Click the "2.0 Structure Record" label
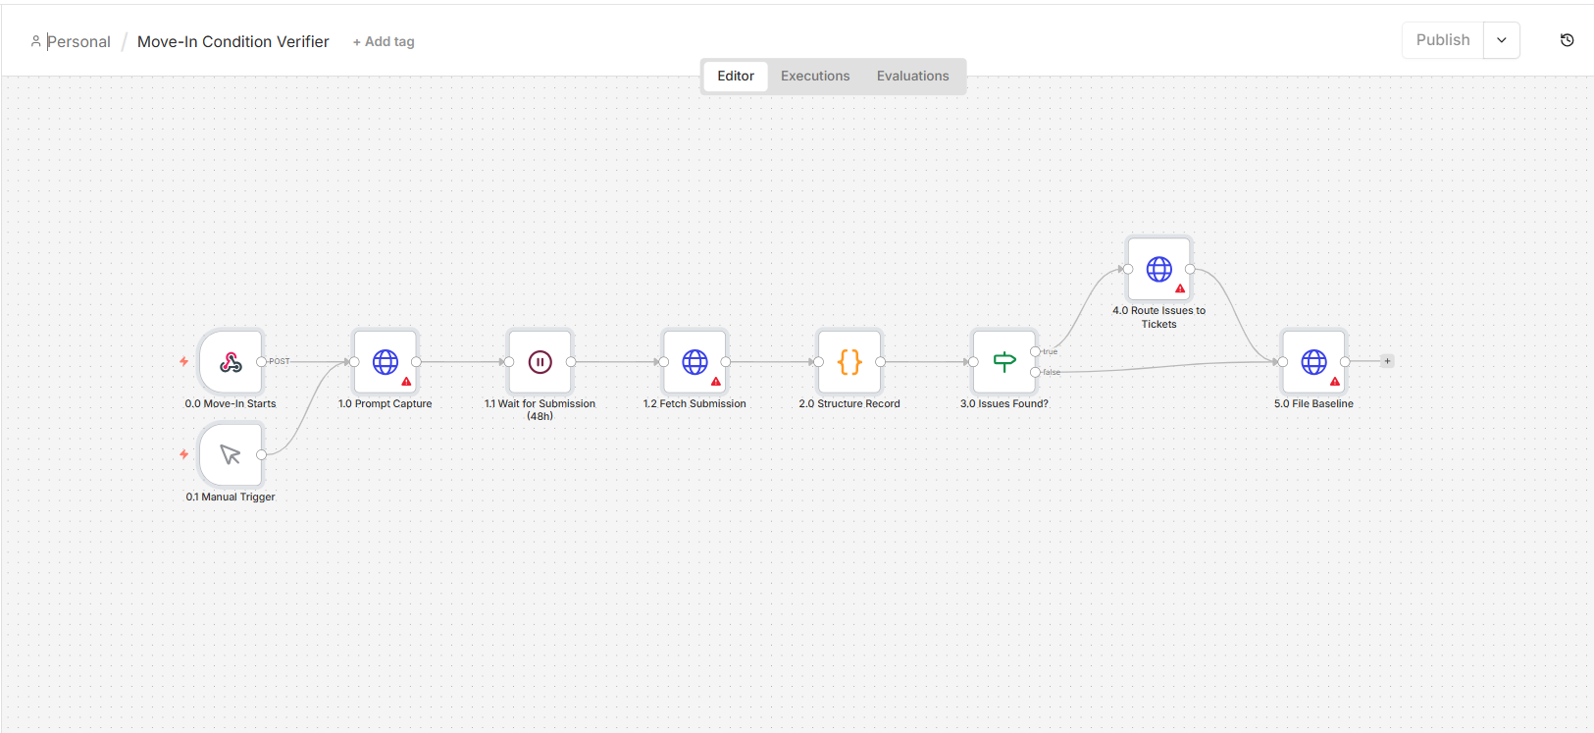This screenshot has height=733, width=1594. tap(849, 403)
